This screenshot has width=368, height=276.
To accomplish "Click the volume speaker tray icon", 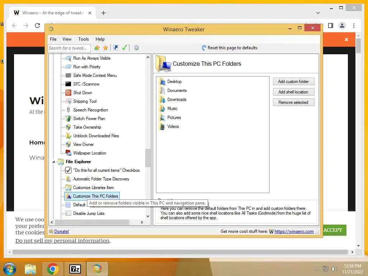I will pyautogui.click(x=334, y=269).
